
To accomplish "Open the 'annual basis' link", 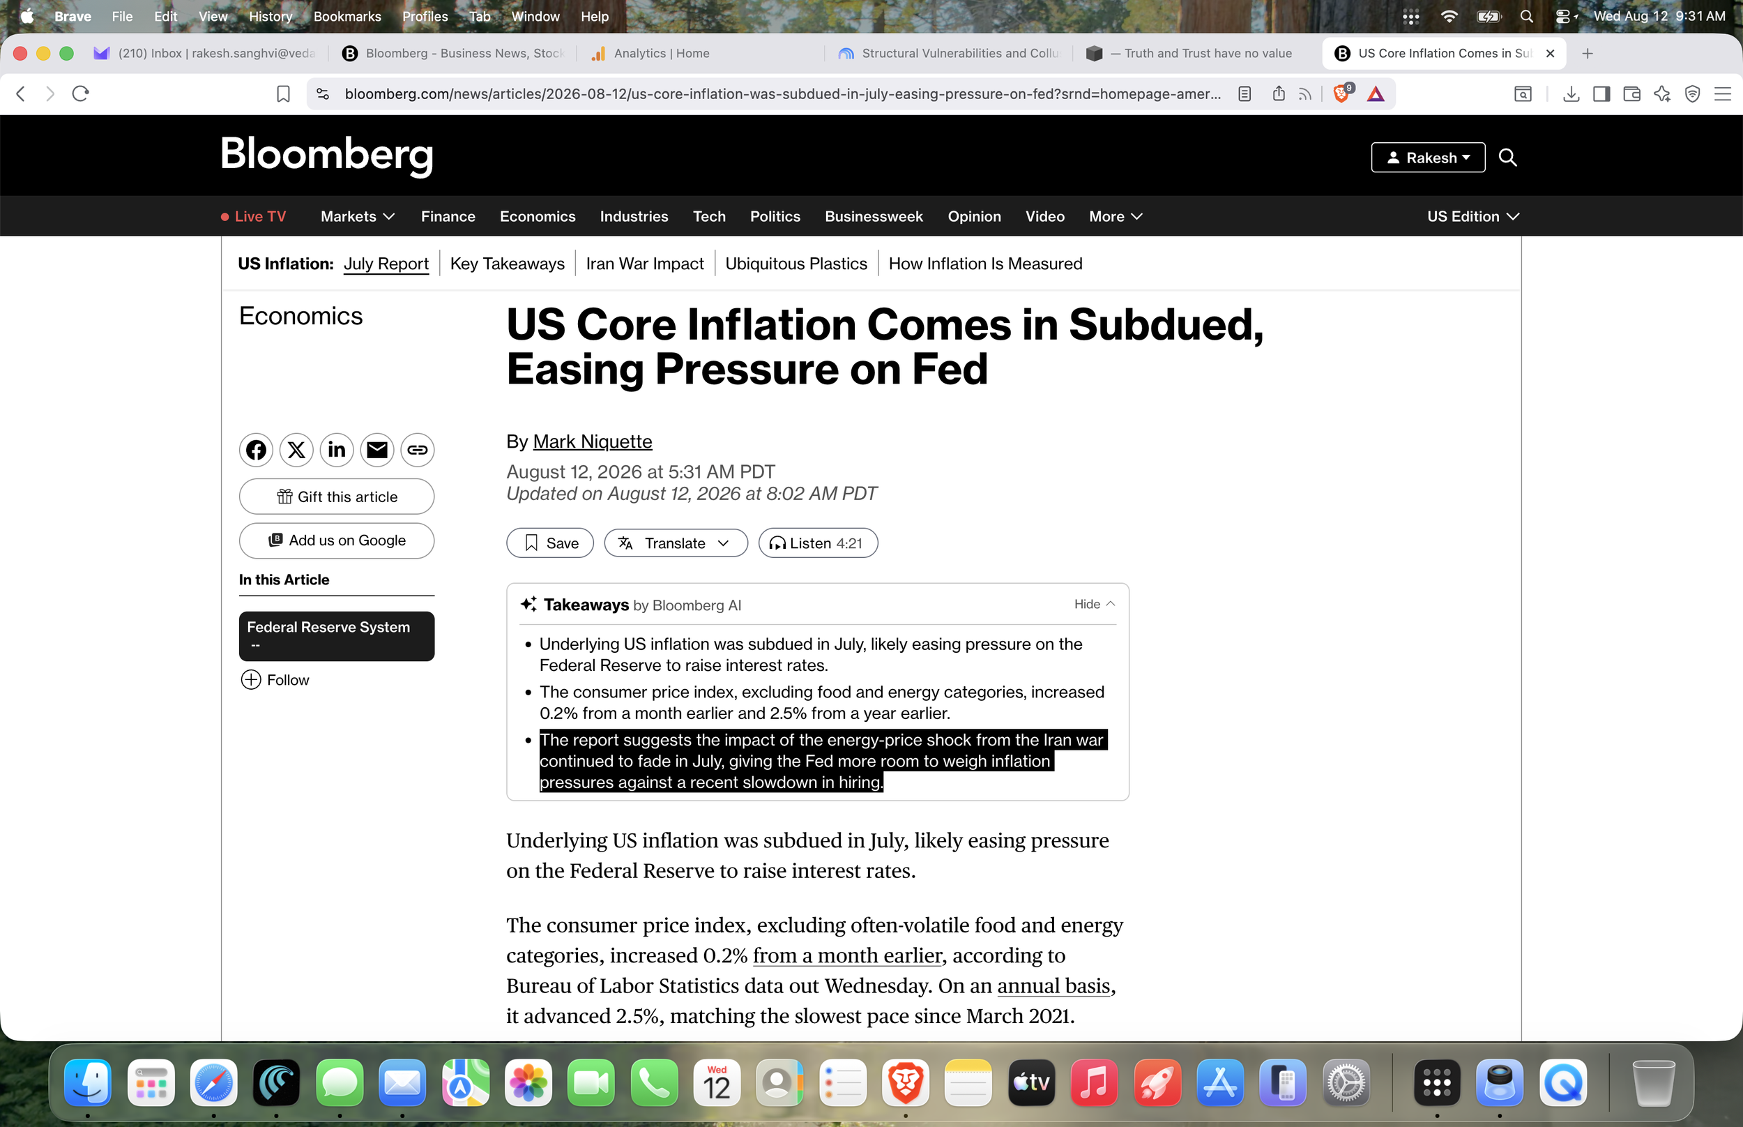I will pos(1054,985).
